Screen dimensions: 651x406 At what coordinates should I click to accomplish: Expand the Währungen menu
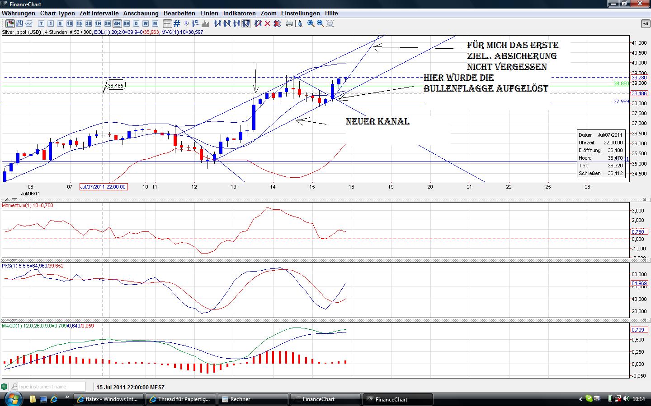coord(18,13)
